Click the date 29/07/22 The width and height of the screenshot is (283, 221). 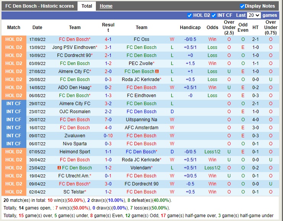pyautogui.click(x=37, y=104)
